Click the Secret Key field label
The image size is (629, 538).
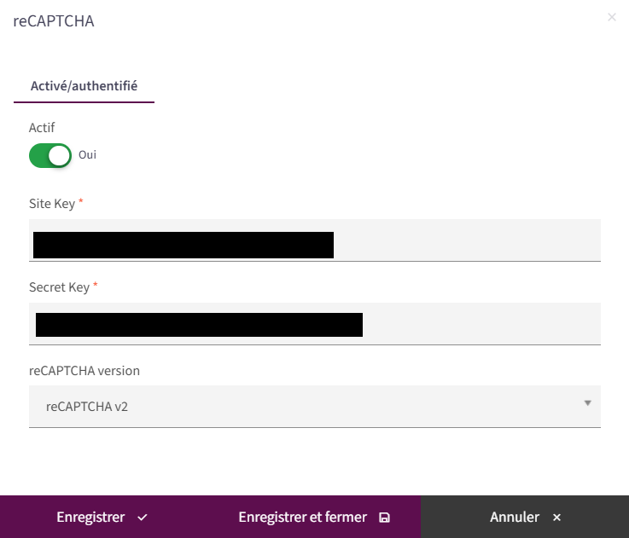[60, 287]
